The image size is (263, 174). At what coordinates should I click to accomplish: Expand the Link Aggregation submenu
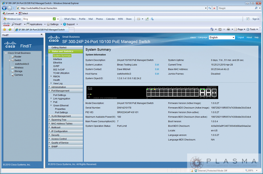pos(51,98)
